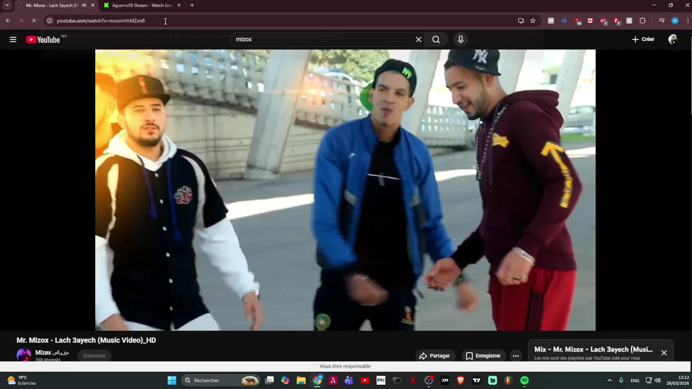Click the music video player
The width and height of the screenshot is (692, 389).
tap(345, 190)
